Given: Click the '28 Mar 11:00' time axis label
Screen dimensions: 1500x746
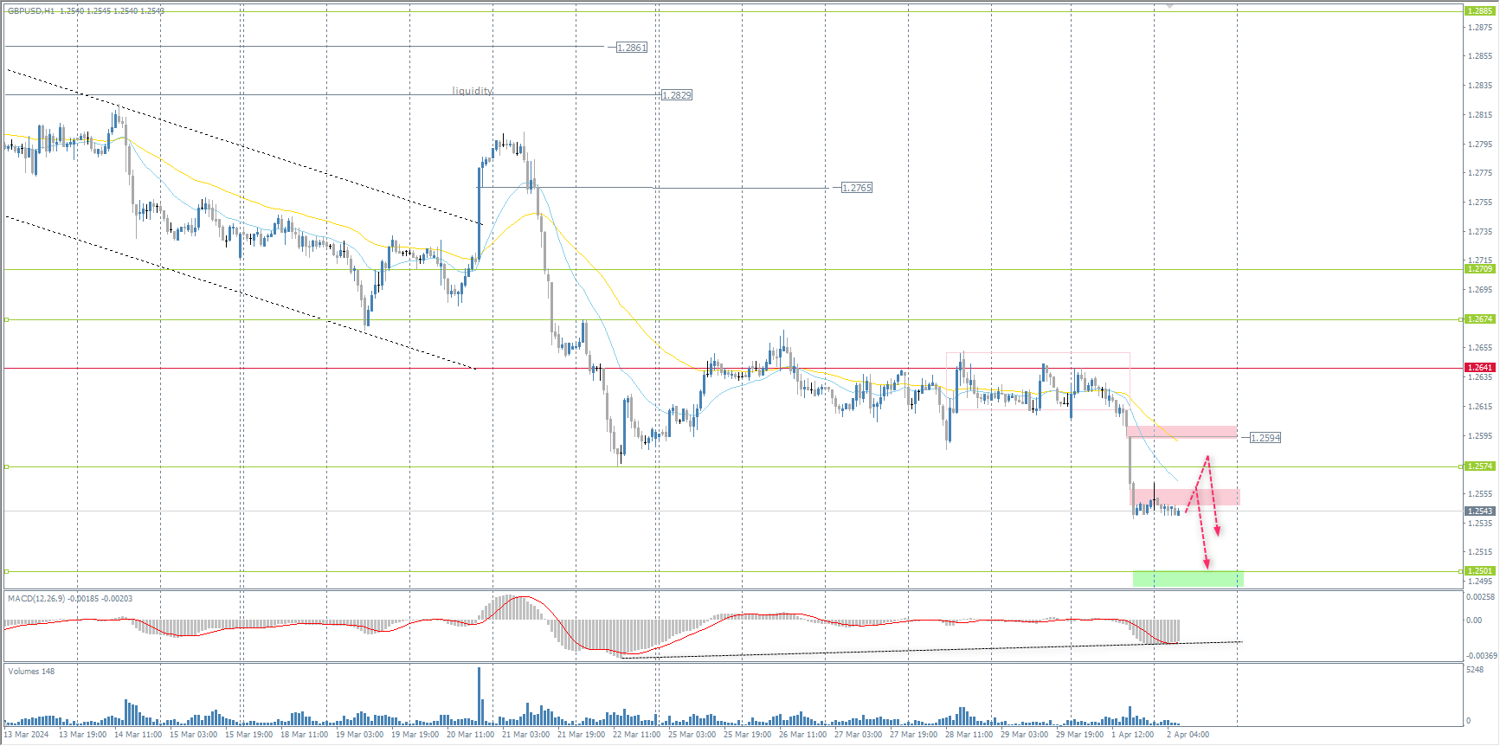Looking at the screenshot, I should 969,735.
